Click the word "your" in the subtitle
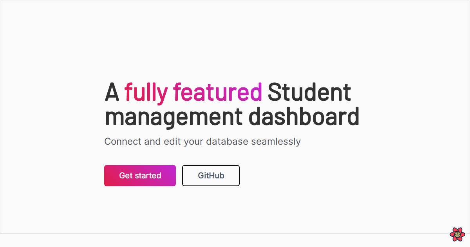 coord(193,142)
